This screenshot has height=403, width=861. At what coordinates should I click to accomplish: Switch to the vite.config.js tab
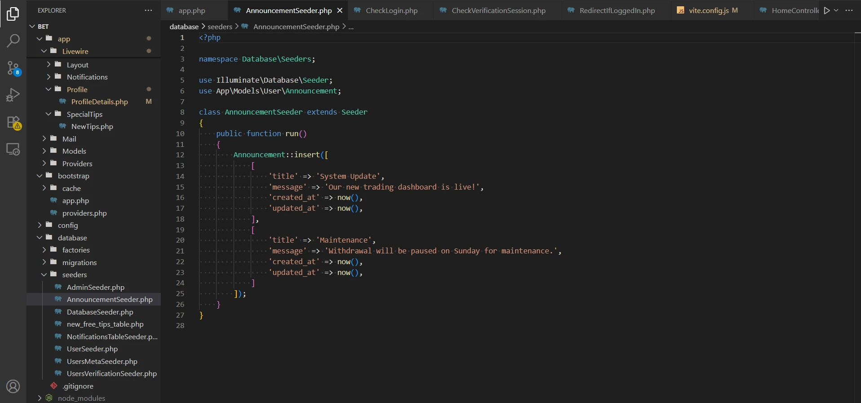(708, 10)
